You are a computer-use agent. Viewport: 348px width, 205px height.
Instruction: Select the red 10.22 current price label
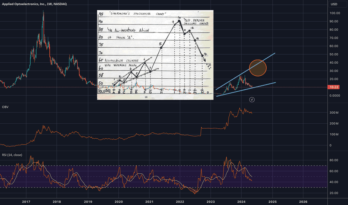click(x=333, y=87)
